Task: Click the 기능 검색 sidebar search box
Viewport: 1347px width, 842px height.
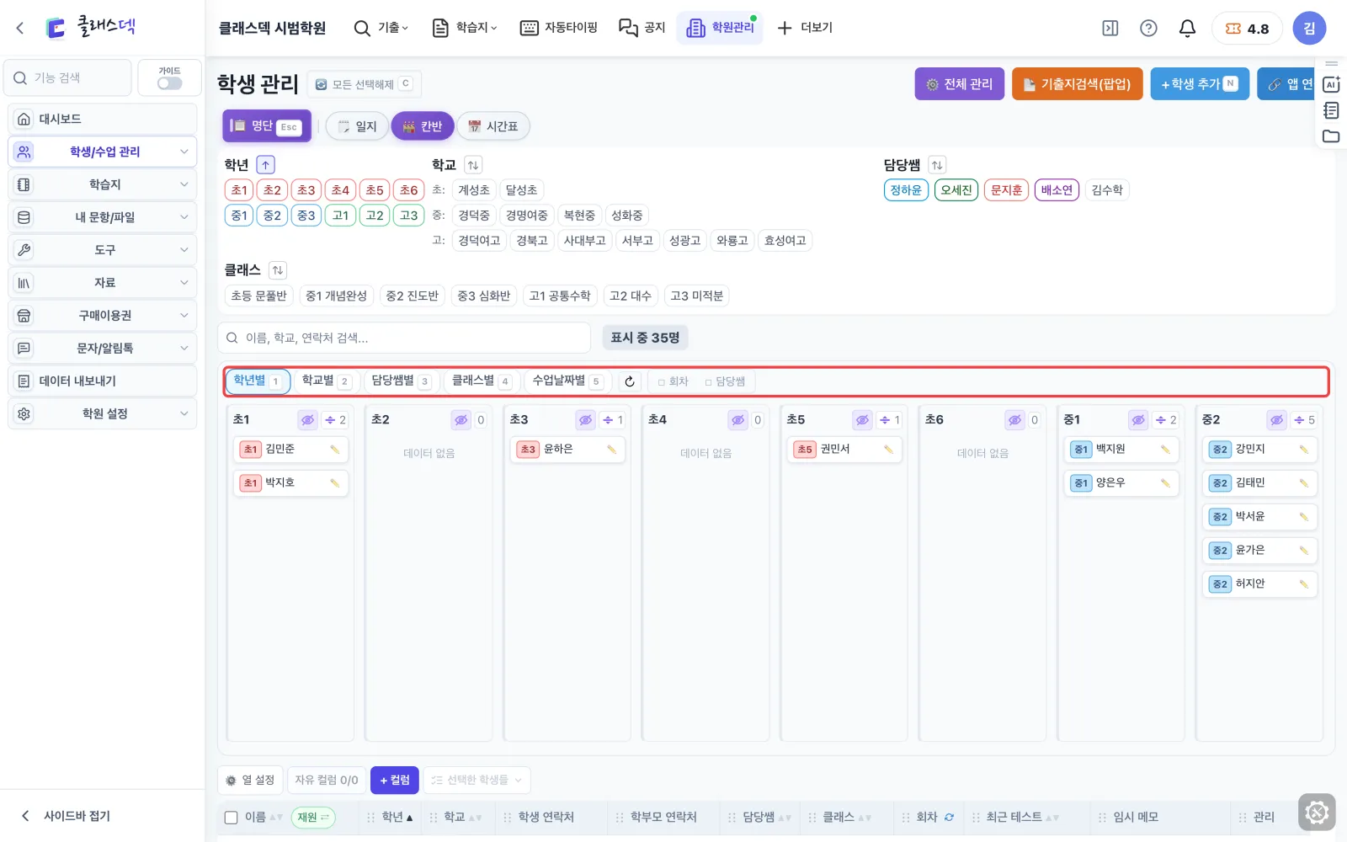Action: click(68, 77)
